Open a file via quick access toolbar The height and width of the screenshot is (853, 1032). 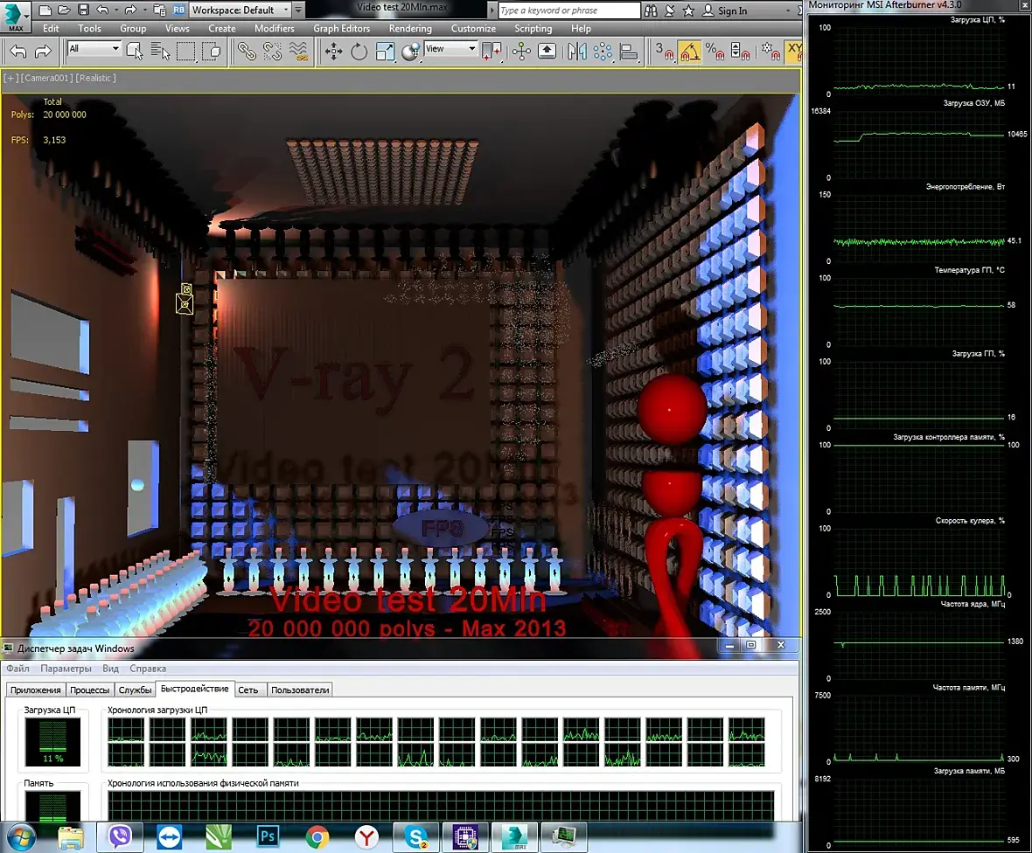[x=64, y=10]
